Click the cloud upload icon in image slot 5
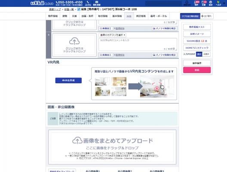This screenshot has height=172, width=227. pyautogui.click(x=74, y=41)
